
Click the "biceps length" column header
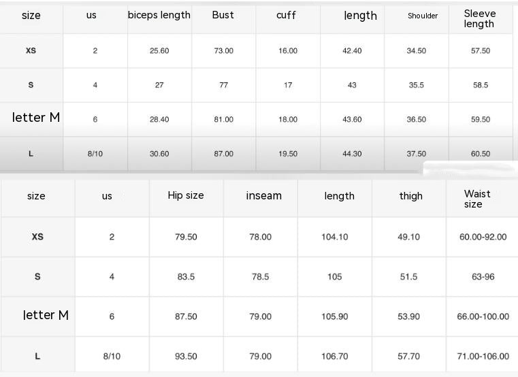[159, 15]
